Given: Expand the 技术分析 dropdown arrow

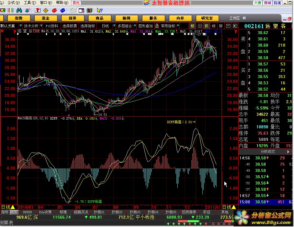Looking at the screenshot, I should [x=41, y=26].
